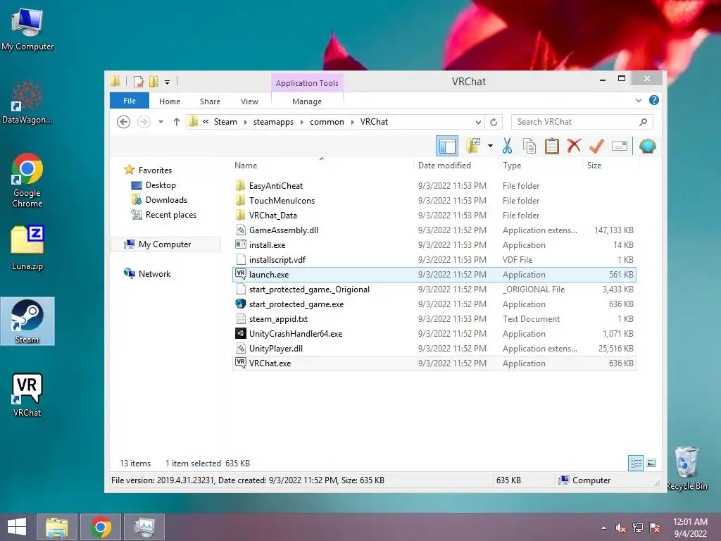Screen dimensions: 721x541
Task: Refresh the VRChat folder view
Action: 494,122
